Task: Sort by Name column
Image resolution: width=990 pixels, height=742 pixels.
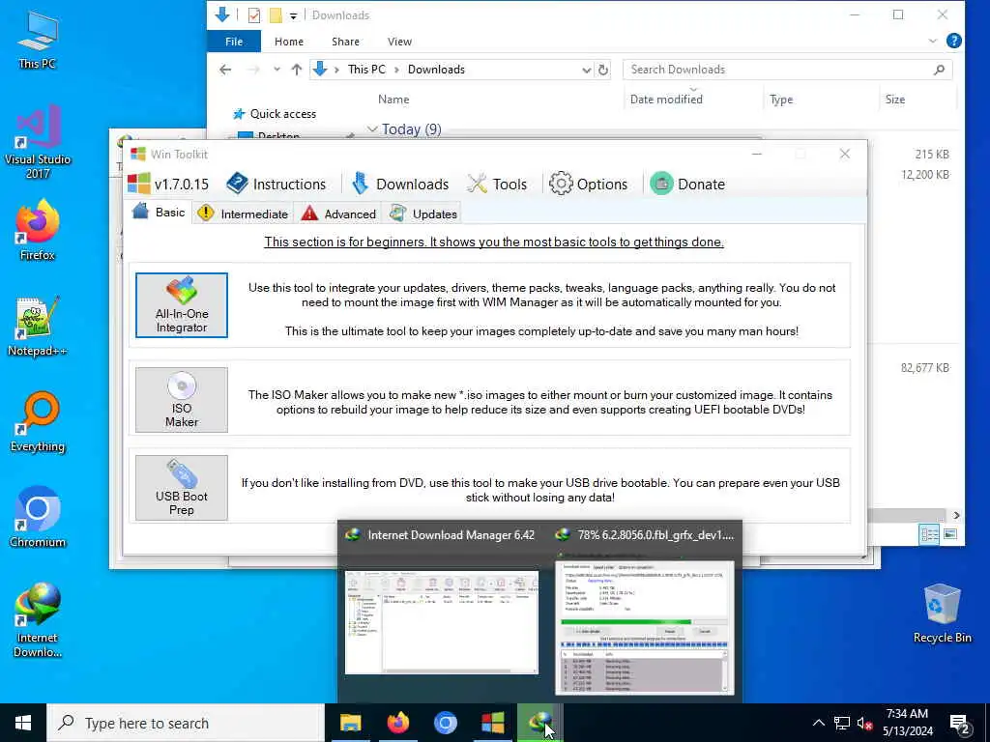Action: [x=393, y=100]
